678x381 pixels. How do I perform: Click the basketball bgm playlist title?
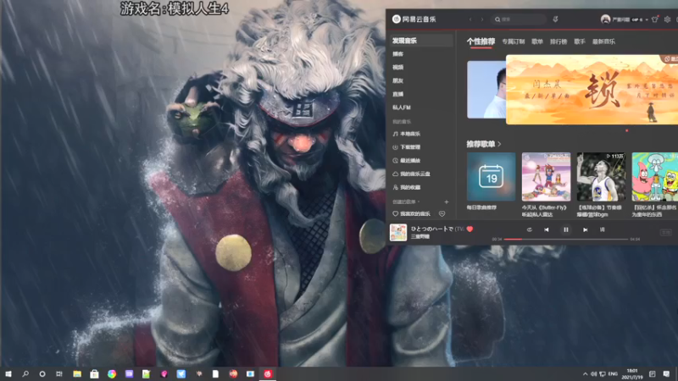599,211
